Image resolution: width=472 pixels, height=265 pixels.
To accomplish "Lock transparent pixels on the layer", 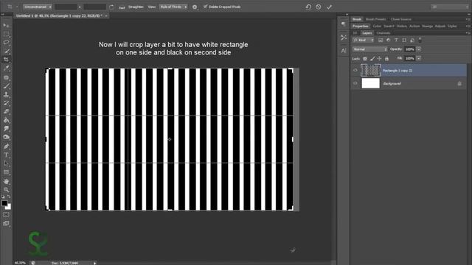I will click(x=365, y=59).
